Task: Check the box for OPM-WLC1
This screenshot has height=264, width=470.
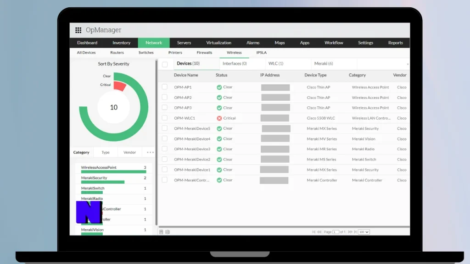Action: point(165,118)
